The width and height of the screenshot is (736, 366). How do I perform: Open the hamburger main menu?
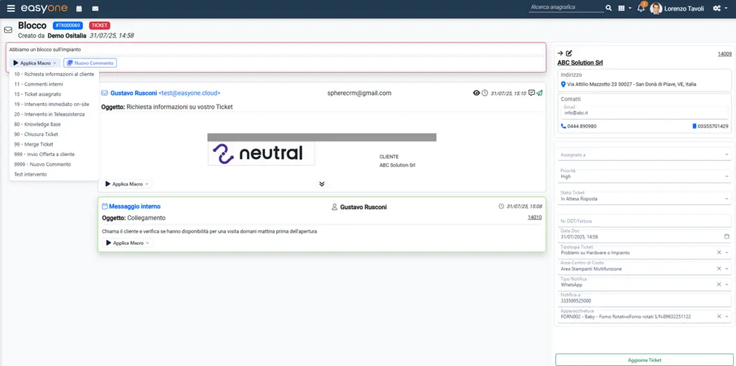tap(10, 8)
